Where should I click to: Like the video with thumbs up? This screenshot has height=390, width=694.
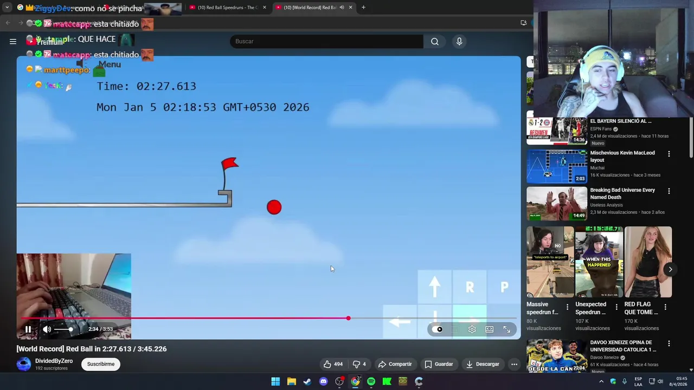click(x=333, y=364)
